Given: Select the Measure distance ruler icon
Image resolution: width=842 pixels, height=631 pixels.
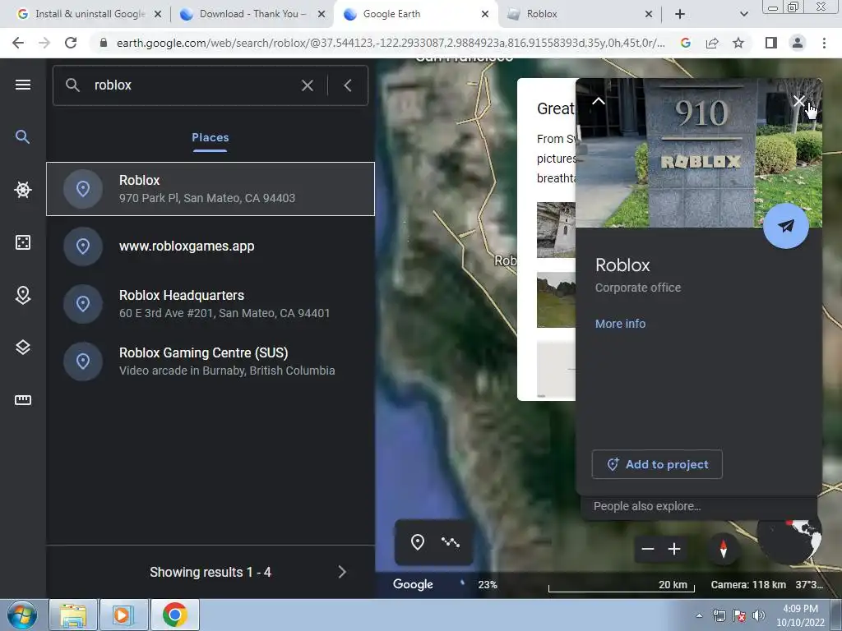Looking at the screenshot, I should point(22,400).
